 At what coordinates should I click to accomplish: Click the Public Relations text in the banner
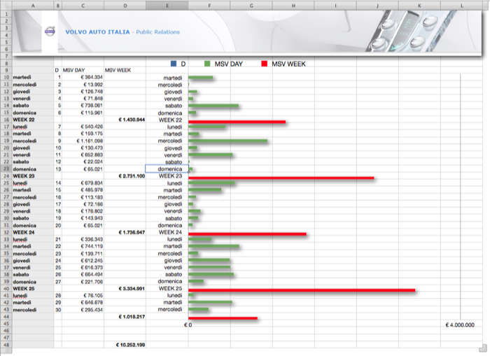[x=157, y=32]
